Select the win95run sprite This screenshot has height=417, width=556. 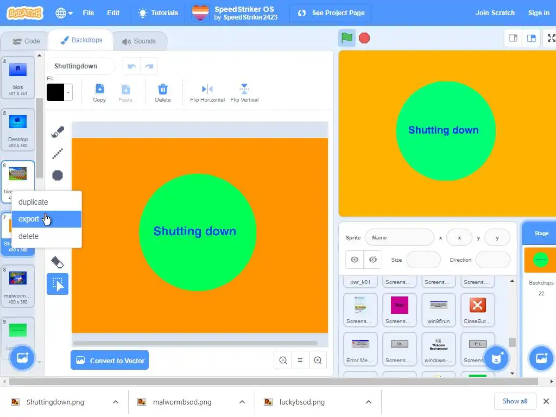click(x=439, y=310)
